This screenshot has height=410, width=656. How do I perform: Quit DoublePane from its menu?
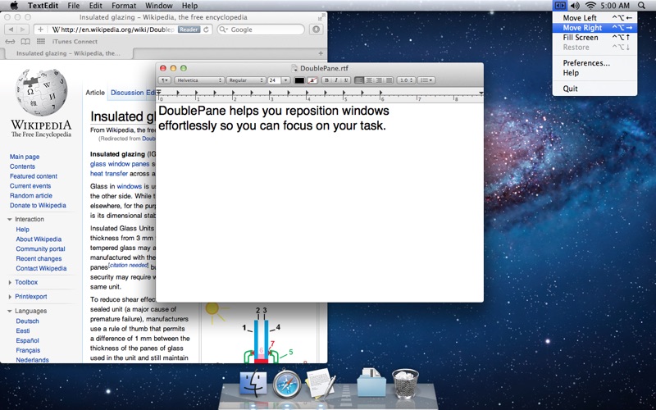point(594,89)
